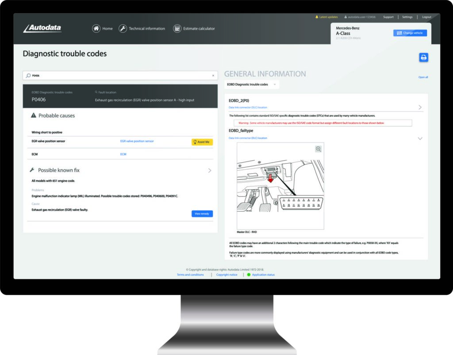Click the Change vehicle button

tap(410, 33)
